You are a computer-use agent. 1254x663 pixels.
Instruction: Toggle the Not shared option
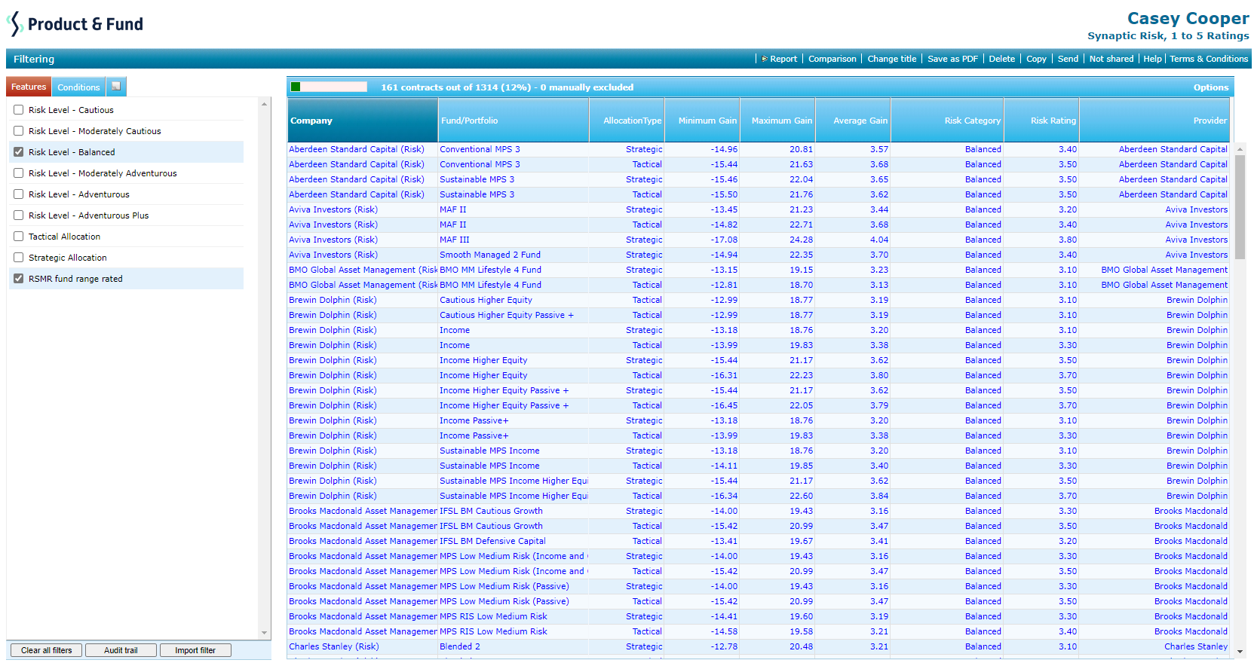click(1111, 59)
